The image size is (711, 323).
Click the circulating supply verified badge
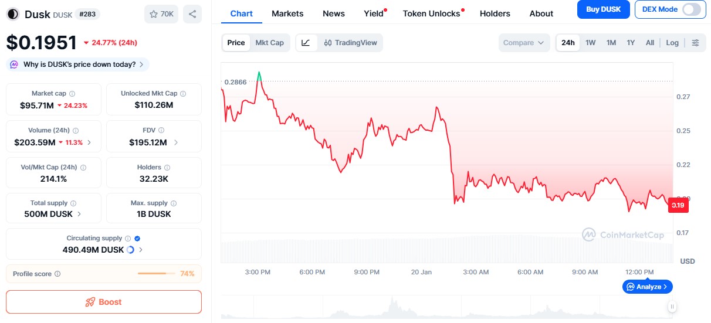point(137,239)
